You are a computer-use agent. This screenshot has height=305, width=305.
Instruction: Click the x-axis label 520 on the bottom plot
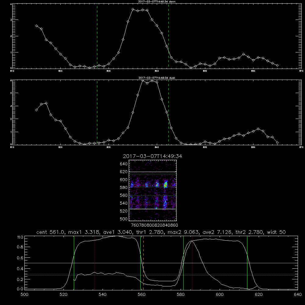click(63, 295)
